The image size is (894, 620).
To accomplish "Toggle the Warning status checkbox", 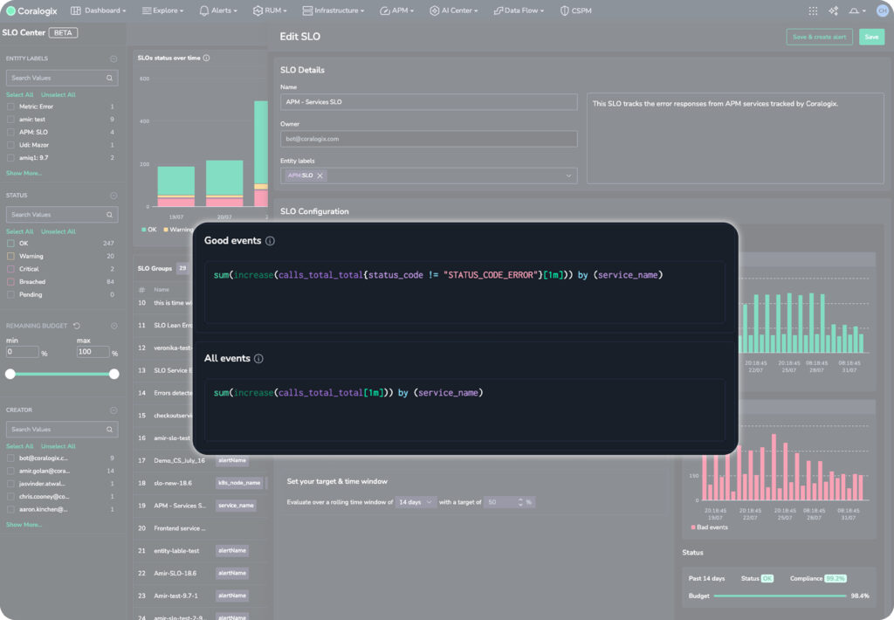I will tap(10, 256).
